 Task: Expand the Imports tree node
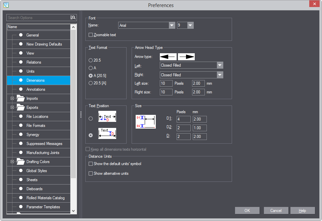[12, 98]
